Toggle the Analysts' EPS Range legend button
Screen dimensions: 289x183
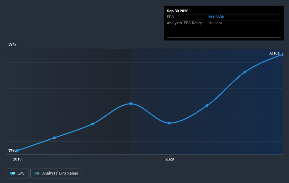pyautogui.click(x=56, y=173)
